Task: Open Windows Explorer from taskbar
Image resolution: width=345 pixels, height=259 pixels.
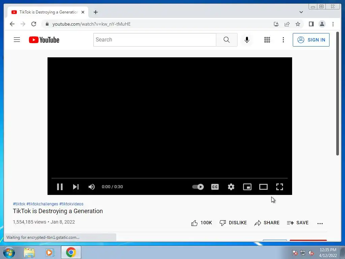Action: pyautogui.click(x=29, y=253)
